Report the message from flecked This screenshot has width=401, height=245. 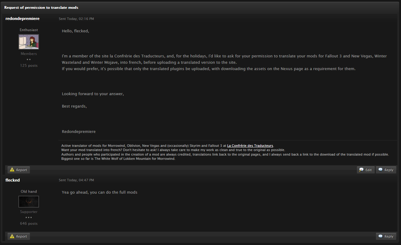click(x=19, y=236)
